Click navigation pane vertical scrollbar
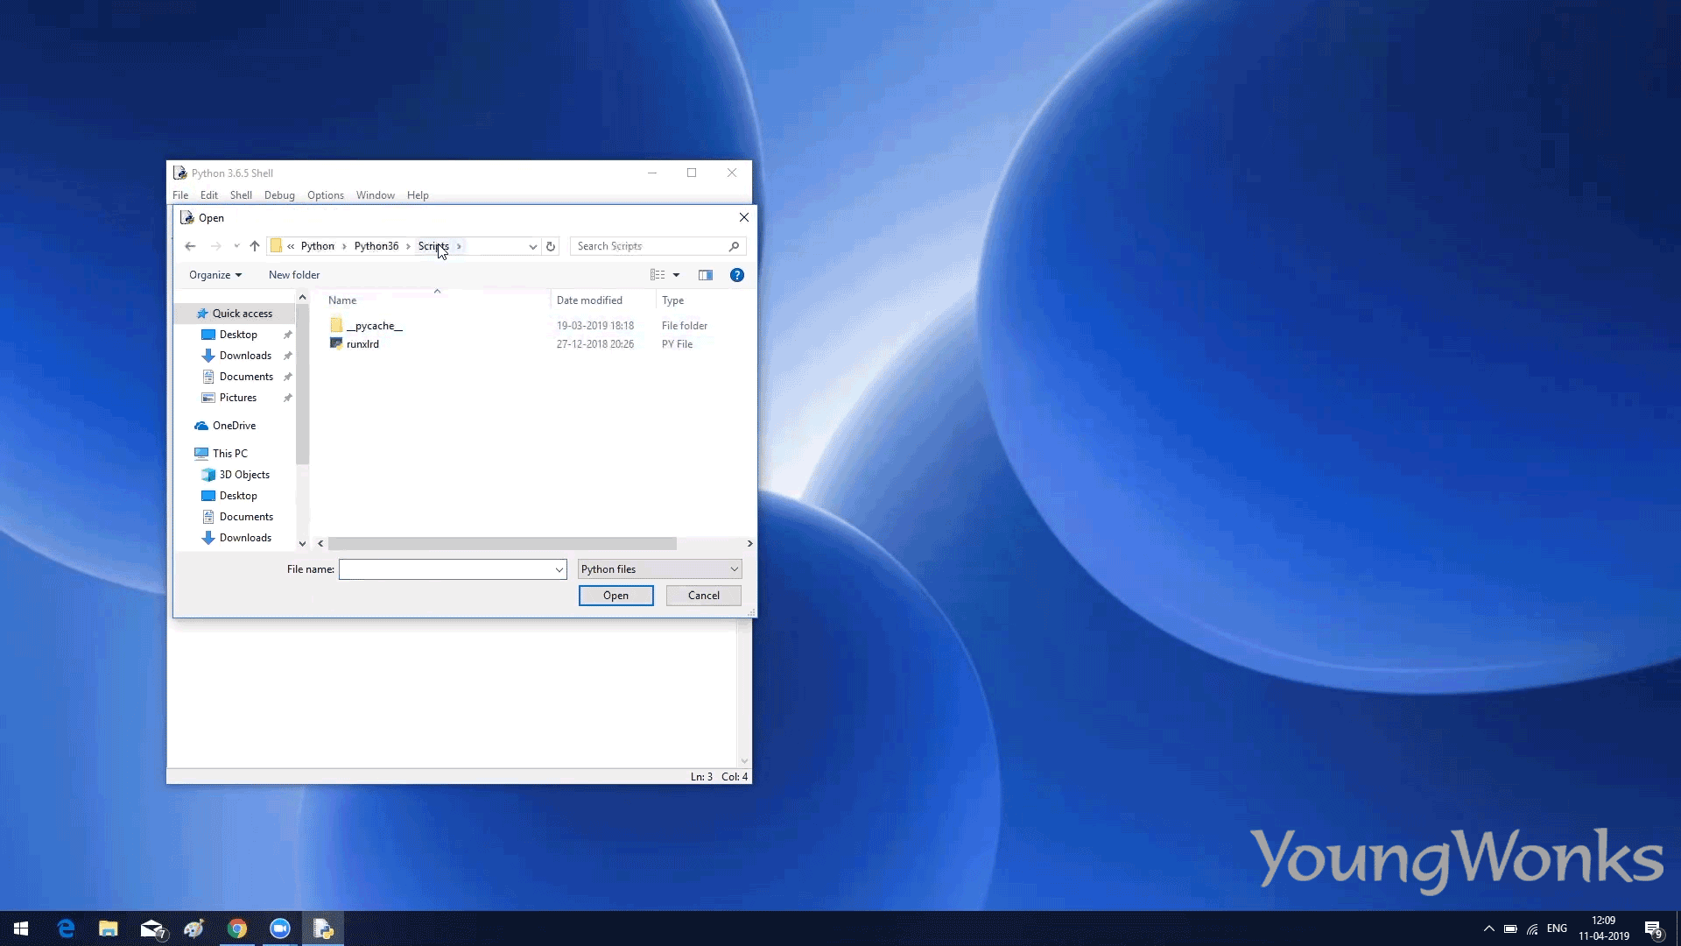The image size is (1681, 946). pyautogui.click(x=302, y=385)
